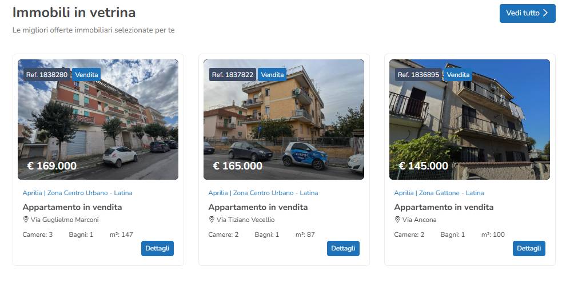
Task: Open Dettagli for the €169.000 apartment
Action: 157,248
